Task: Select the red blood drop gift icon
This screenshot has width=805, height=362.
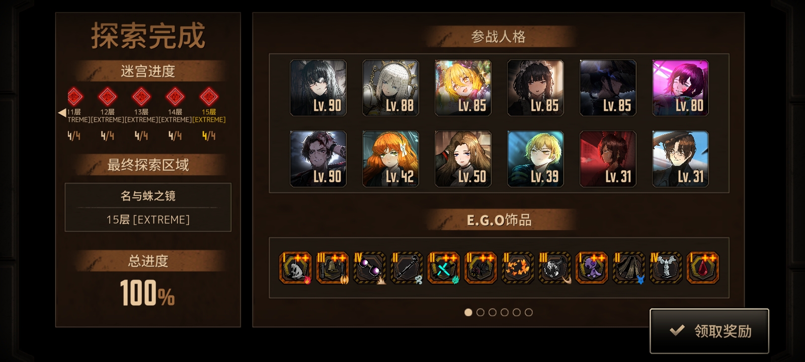Action: pos(703,268)
